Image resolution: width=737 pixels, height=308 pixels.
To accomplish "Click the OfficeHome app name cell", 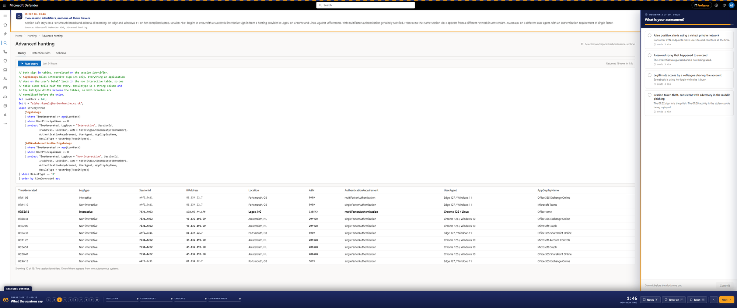I will click(x=545, y=212).
